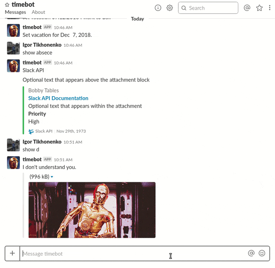Click 'I don't understand you.' message text
275x268 pixels.
point(49,167)
